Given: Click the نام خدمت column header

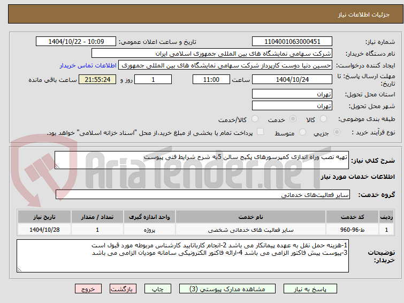Looking at the screenshot, I should [251, 217].
